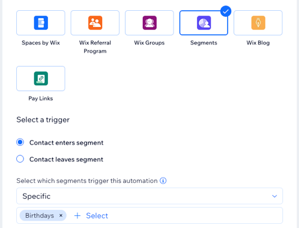Click the Pay Links label text
Screen dimensions: 299x228
(41, 98)
